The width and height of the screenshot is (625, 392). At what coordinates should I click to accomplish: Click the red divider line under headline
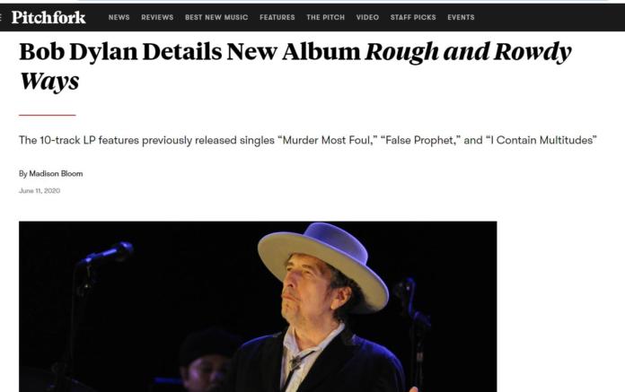click(47, 115)
